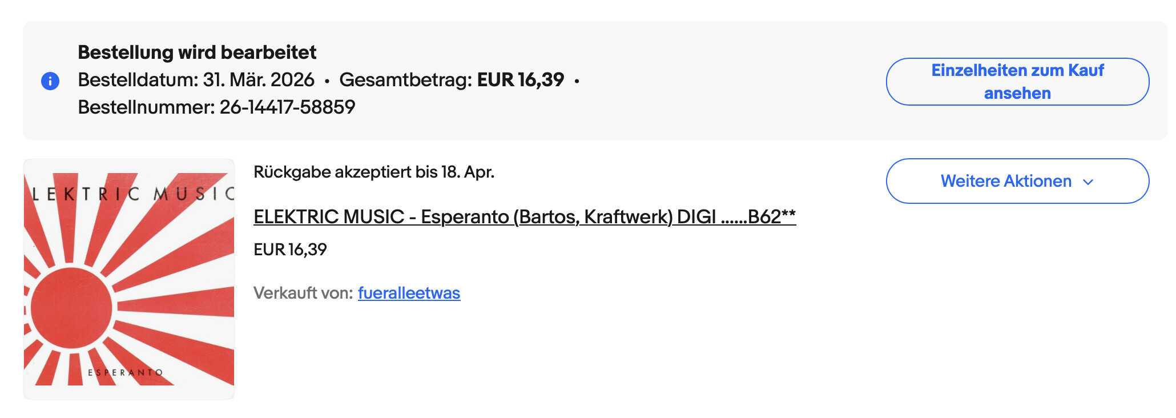
Task: Click the Gesamtbetrag EUR 16,39 amount
Action: tap(521, 79)
